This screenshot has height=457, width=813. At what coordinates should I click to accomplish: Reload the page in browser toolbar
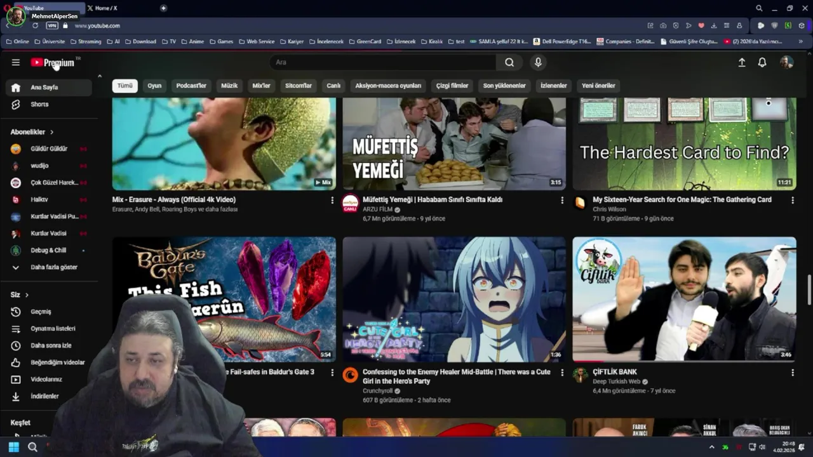[35, 25]
